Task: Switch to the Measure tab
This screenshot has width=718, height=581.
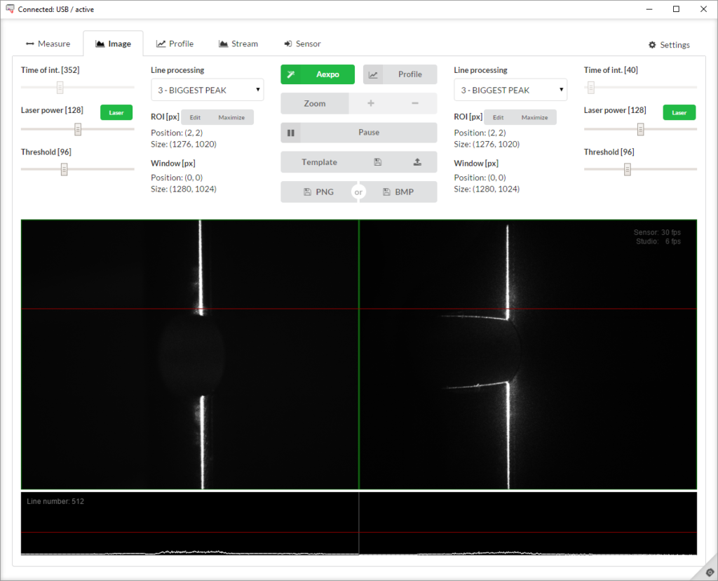Action: 48,44
